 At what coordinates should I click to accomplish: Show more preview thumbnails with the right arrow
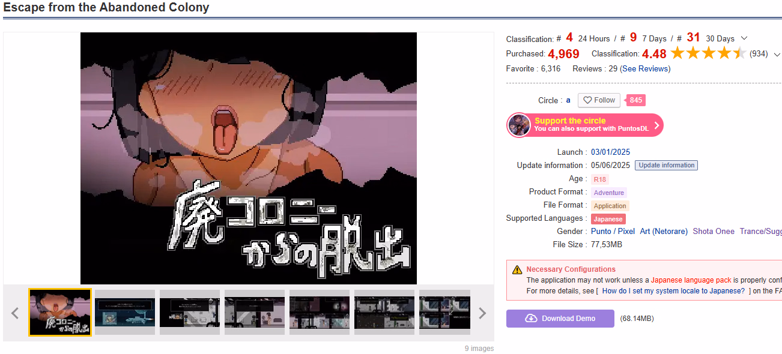click(482, 313)
